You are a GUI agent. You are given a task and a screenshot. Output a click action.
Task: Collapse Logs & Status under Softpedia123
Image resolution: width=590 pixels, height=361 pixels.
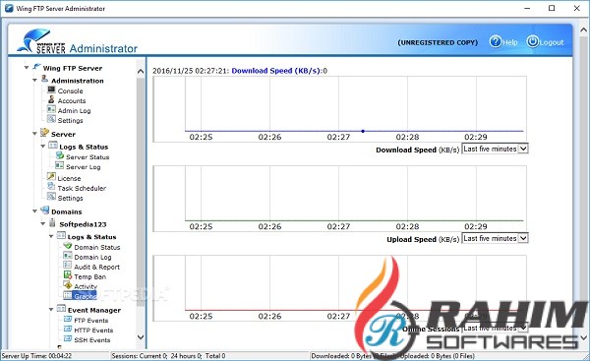[51, 236]
